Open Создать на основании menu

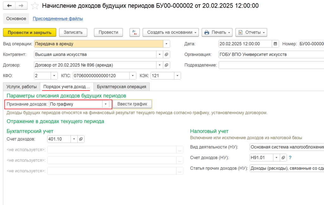point(171,33)
